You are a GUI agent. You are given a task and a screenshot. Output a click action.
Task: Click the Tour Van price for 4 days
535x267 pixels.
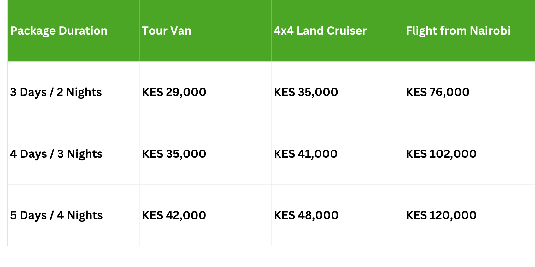click(174, 154)
